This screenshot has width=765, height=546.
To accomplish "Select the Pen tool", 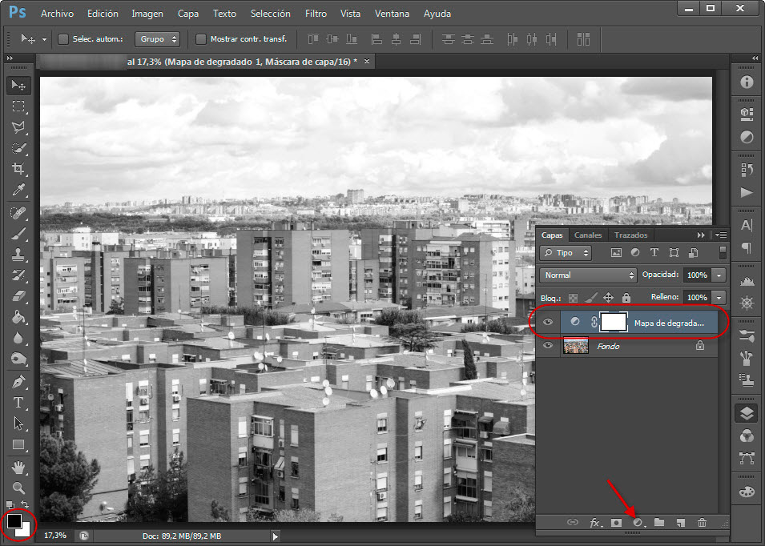I will (18, 382).
